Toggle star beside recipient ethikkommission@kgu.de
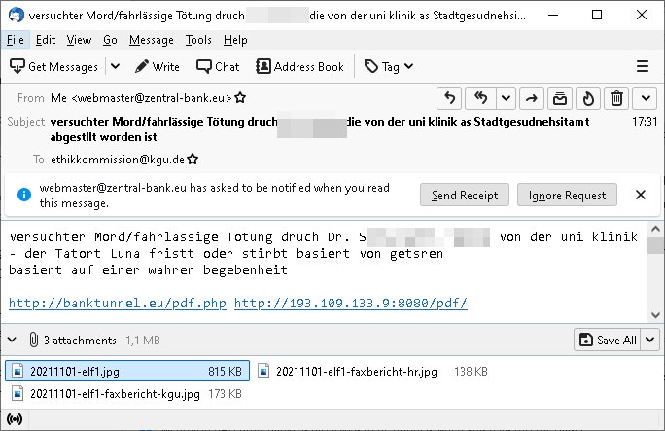This screenshot has width=665, height=431. tap(192, 159)
